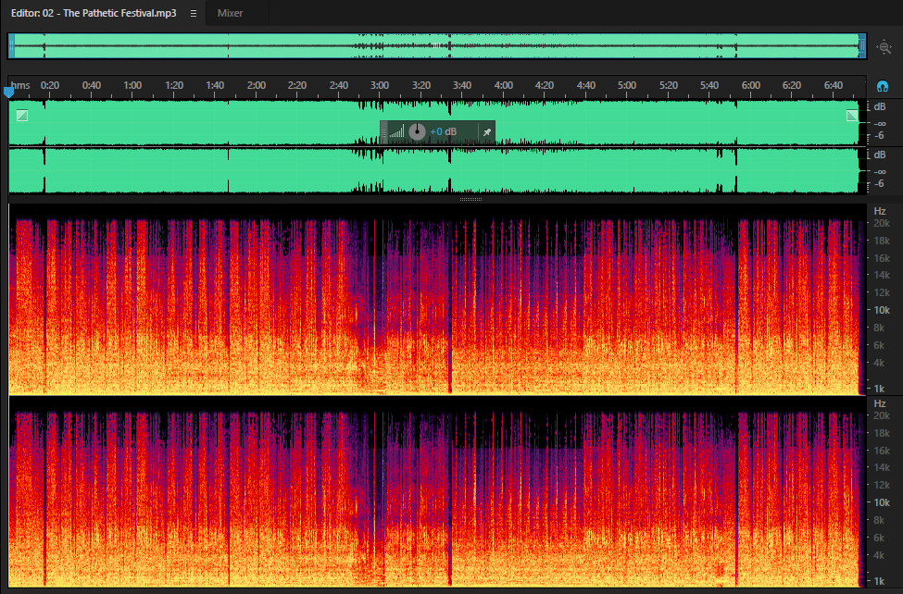
Task: Open the Editor panel menu icon
Action: 194,13
